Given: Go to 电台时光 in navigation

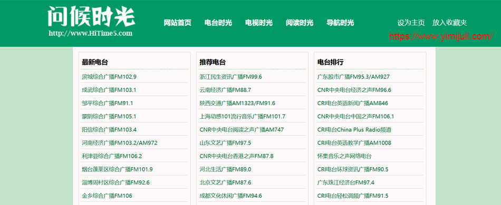Looking at the screenshot, I should (x=218, y=23).
